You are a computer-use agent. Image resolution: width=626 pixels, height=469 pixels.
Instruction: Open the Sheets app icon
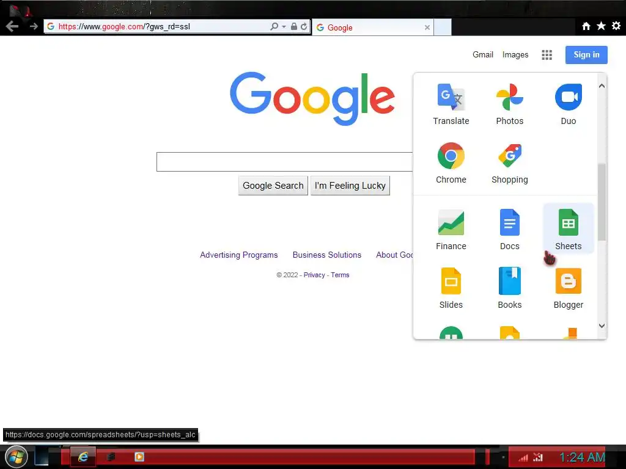pyautogui.click(x=568, y=222)
